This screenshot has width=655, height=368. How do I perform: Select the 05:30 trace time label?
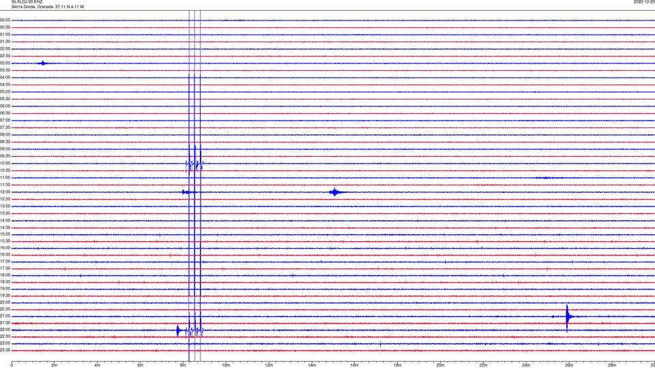tap(5, 99)
